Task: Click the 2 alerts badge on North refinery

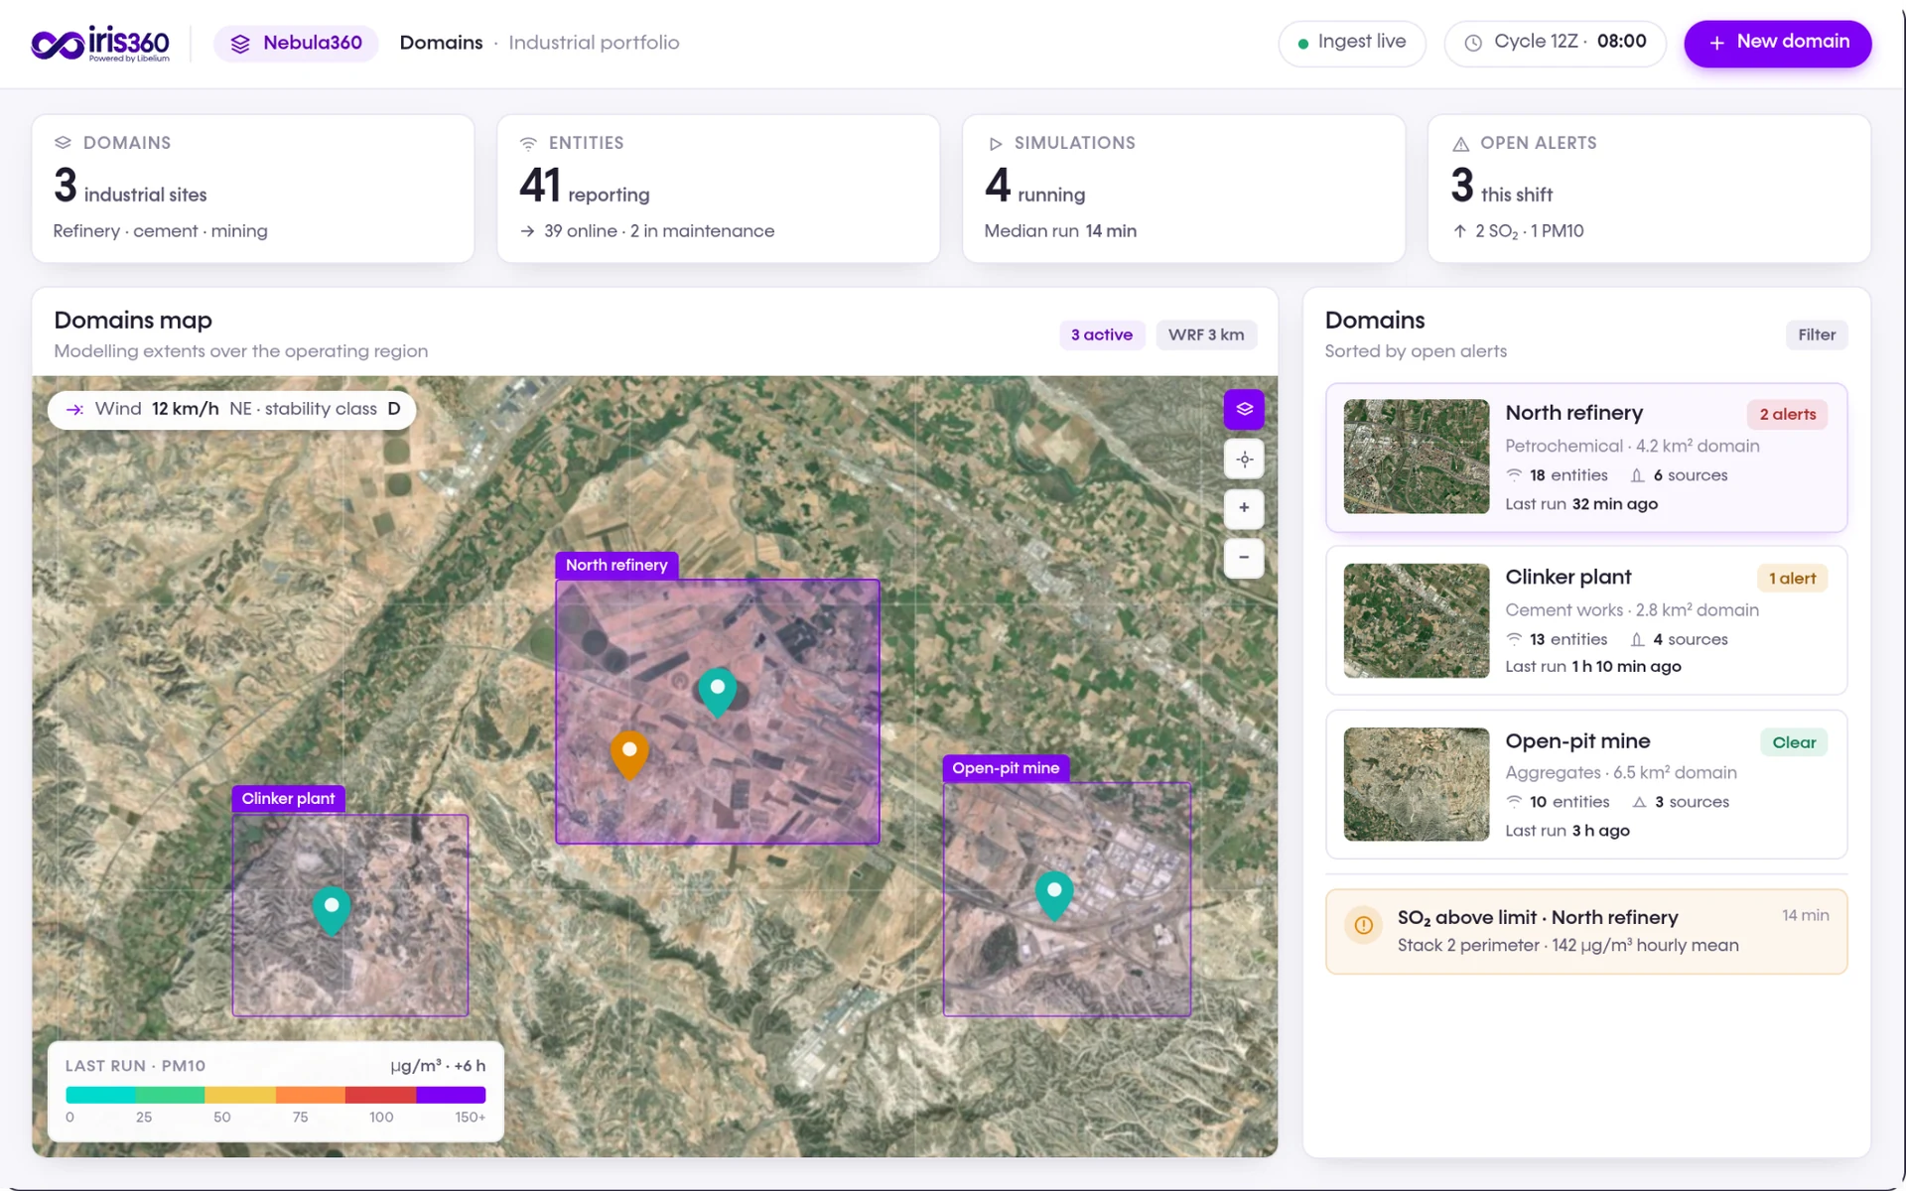Action: [x=1787, y=415]
